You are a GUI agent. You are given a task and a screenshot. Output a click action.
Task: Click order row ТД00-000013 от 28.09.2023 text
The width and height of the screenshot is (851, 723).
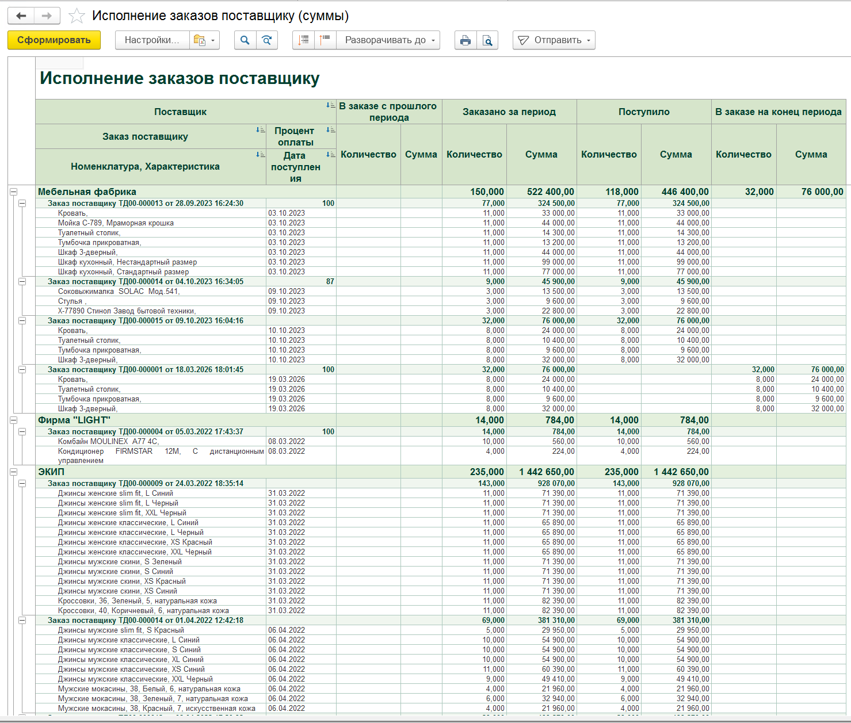146,204
